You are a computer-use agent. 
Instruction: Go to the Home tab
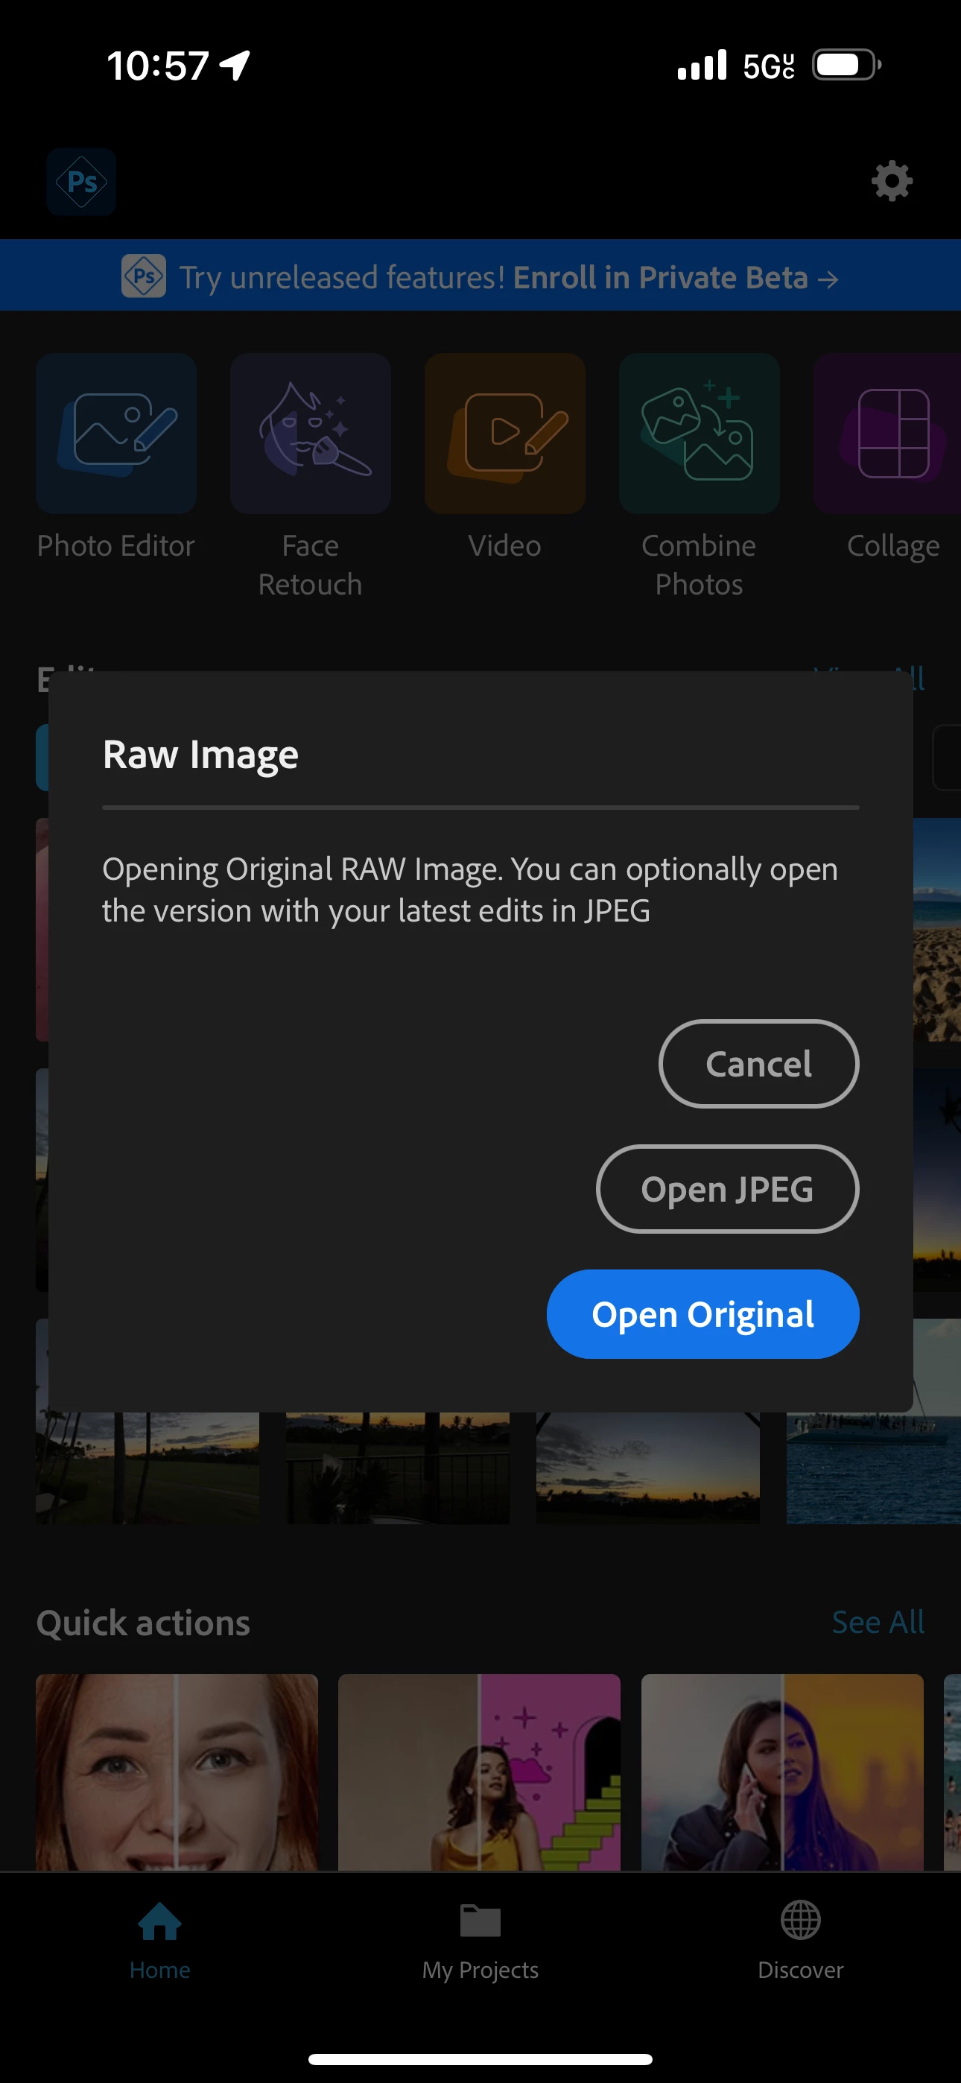[x=160, y=1941]
